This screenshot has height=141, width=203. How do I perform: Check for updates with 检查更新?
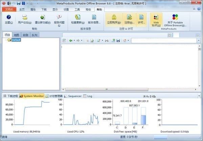78,19
